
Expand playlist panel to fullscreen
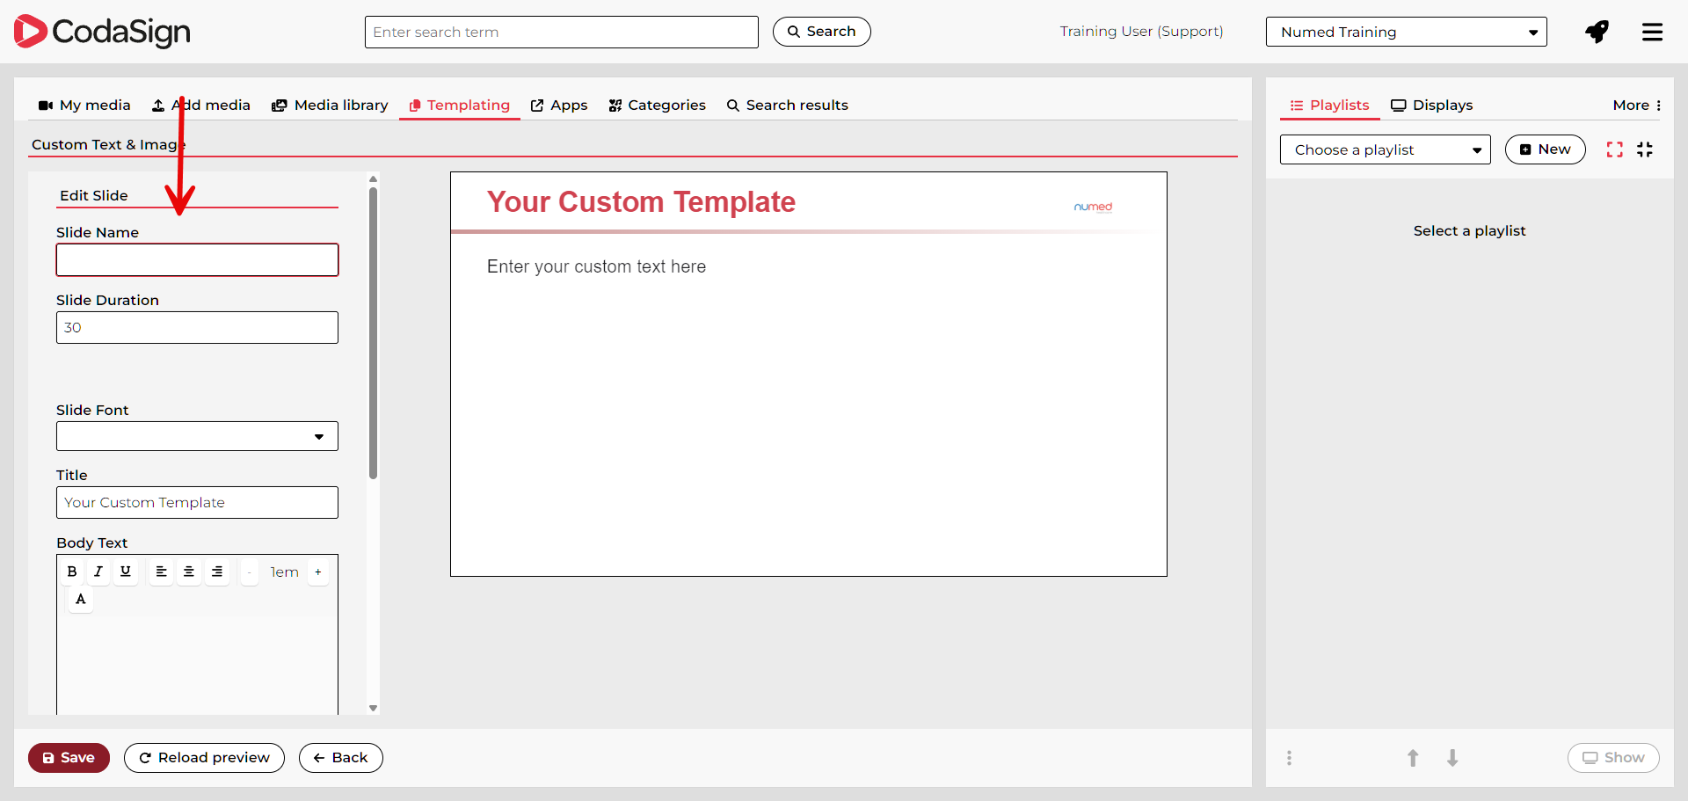(1614, 149)
